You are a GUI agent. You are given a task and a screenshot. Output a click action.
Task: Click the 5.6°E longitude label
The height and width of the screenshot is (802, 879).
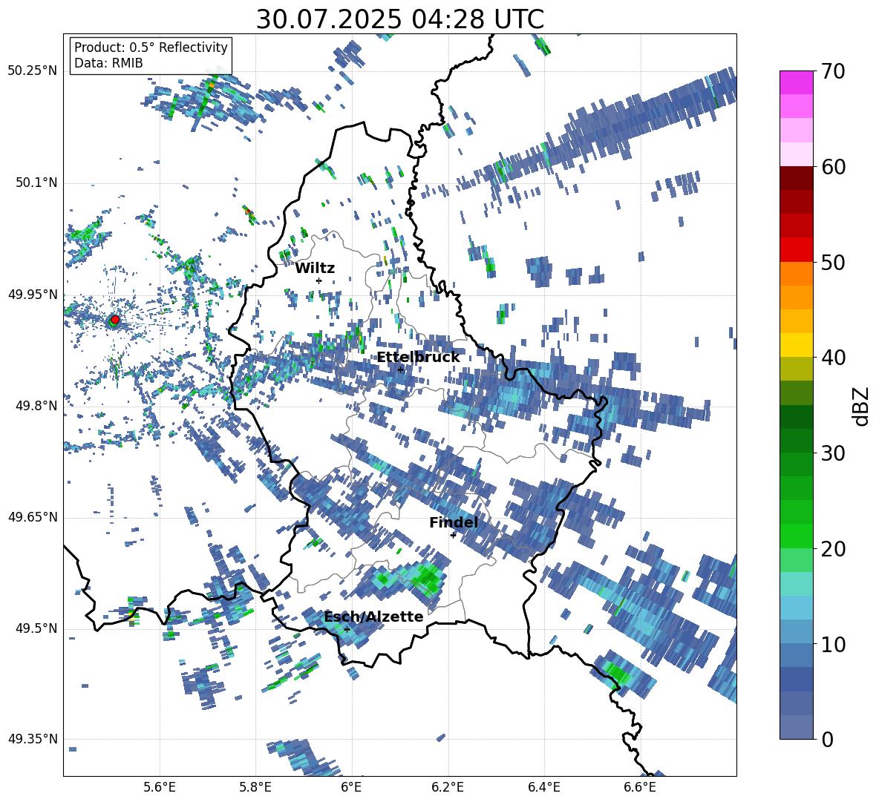click(x=160, y=787)
